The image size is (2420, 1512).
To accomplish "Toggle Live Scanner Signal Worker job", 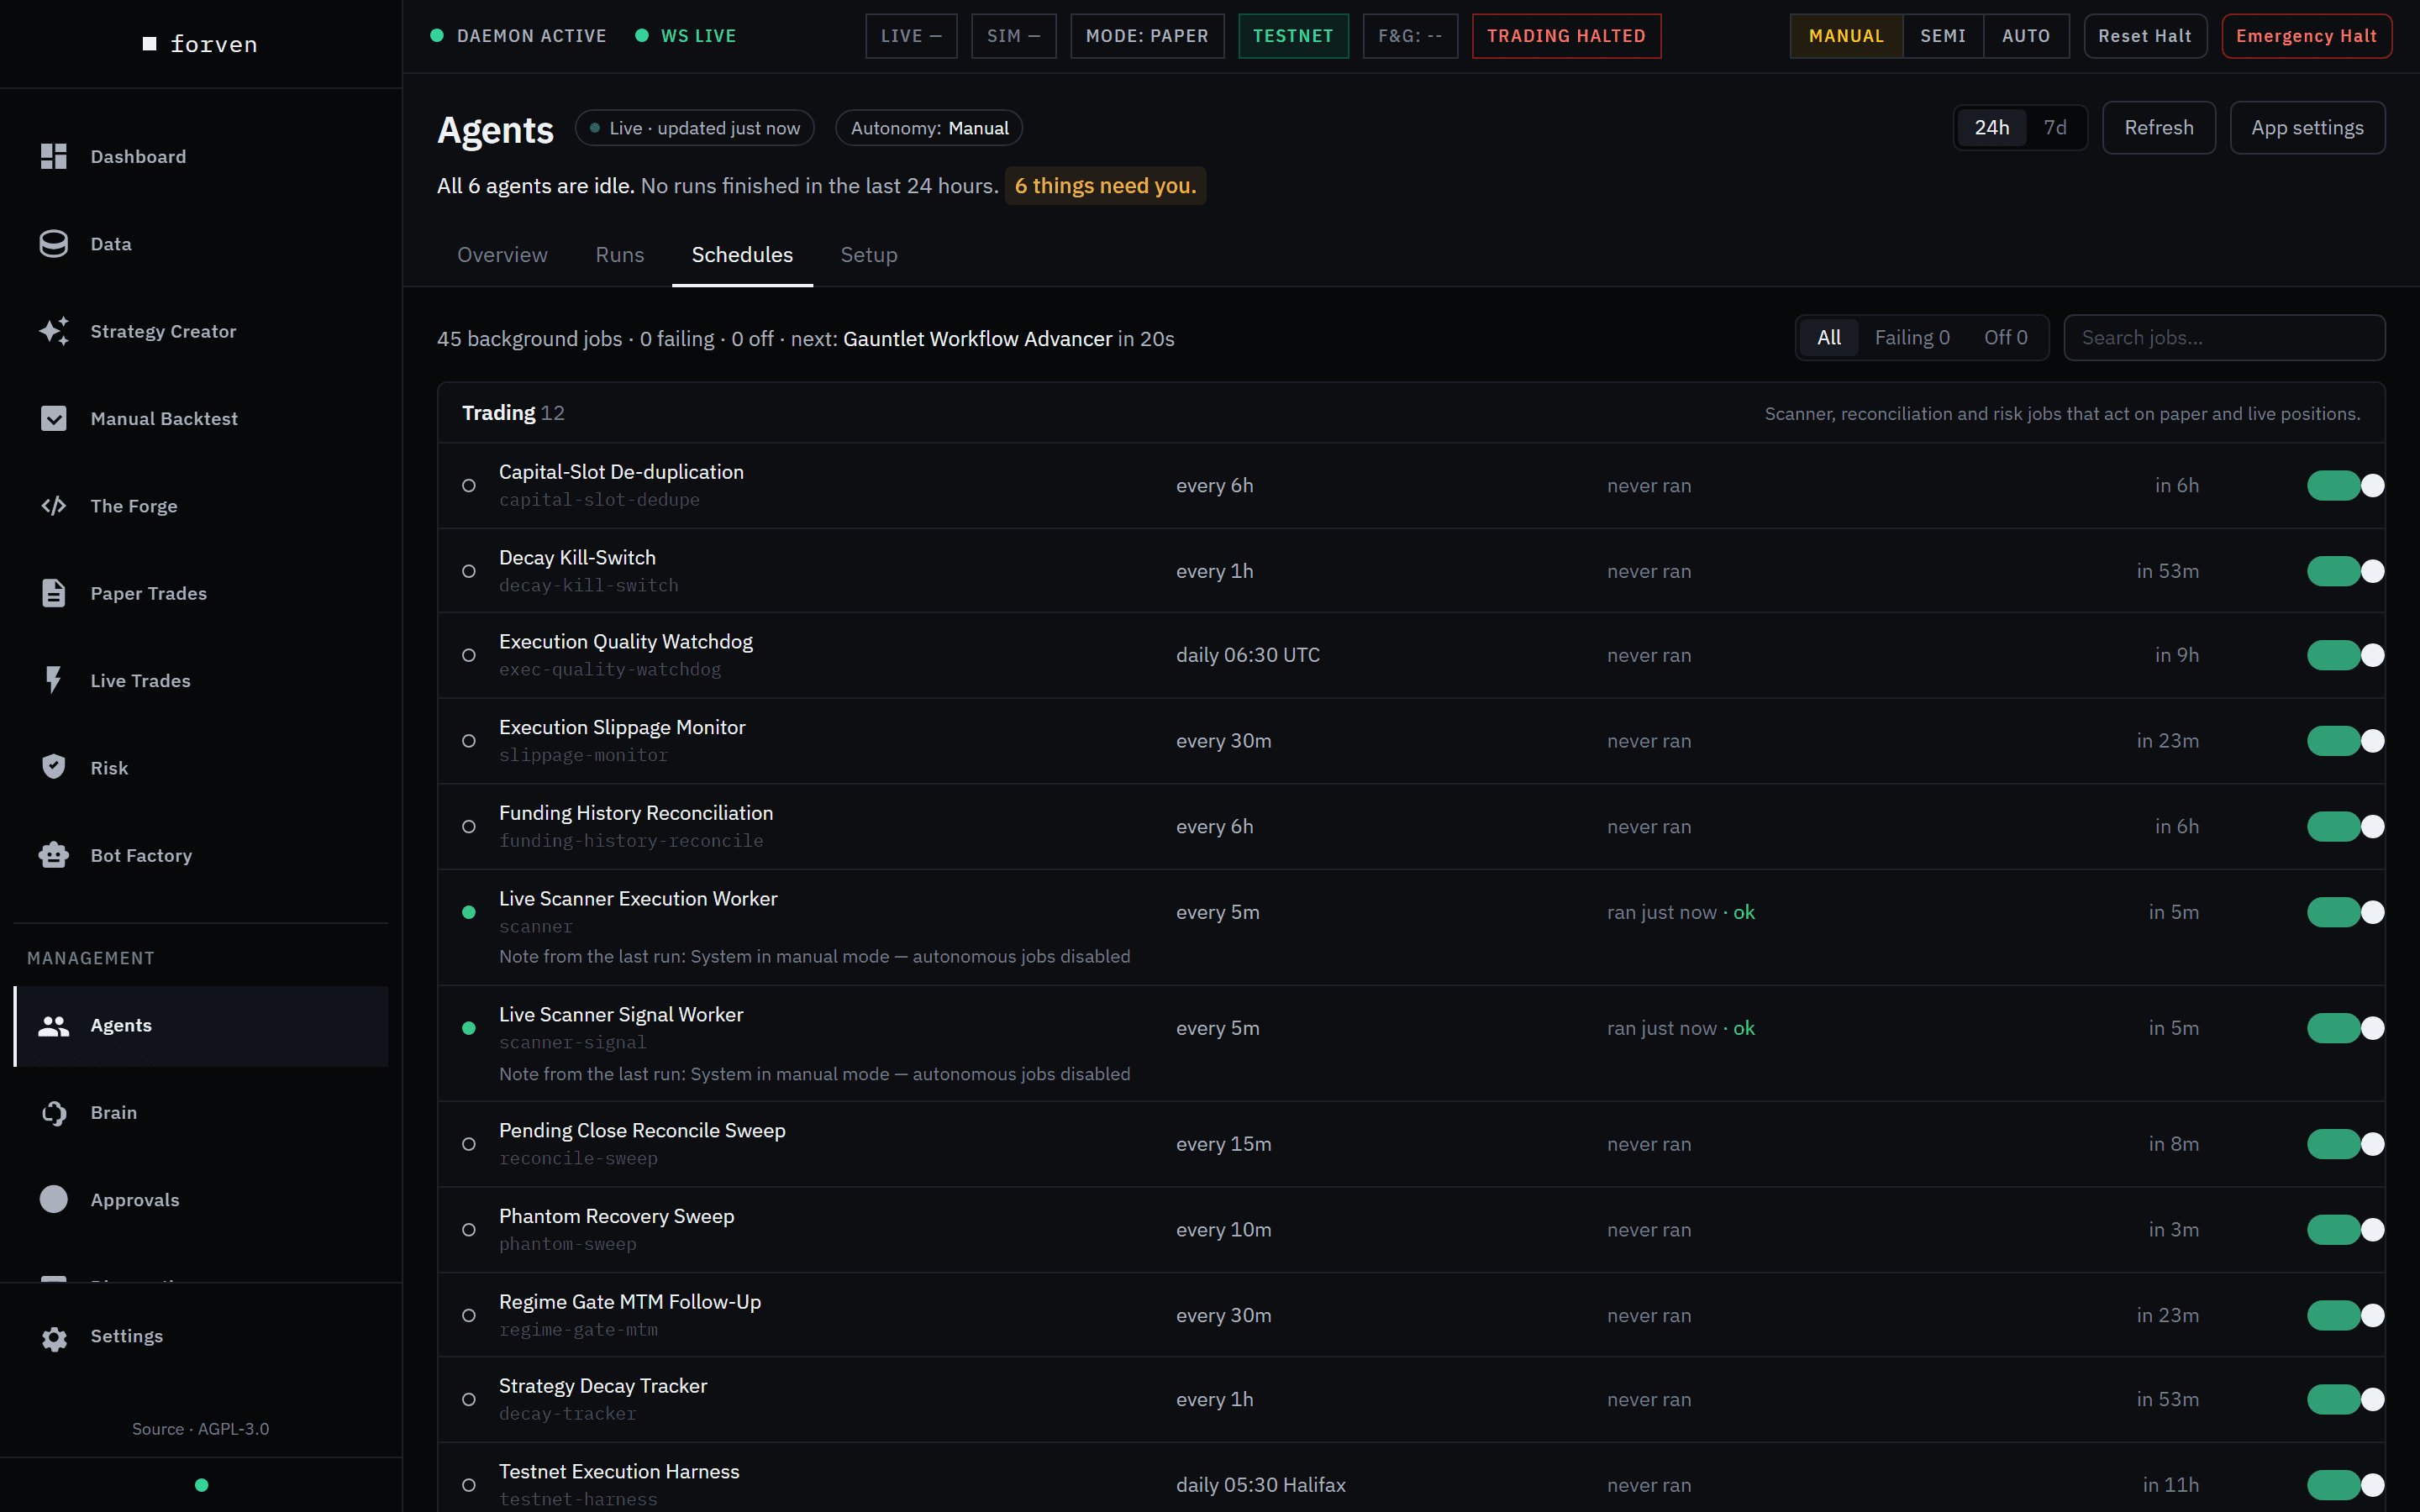I will click(x=2346, y=1028).
